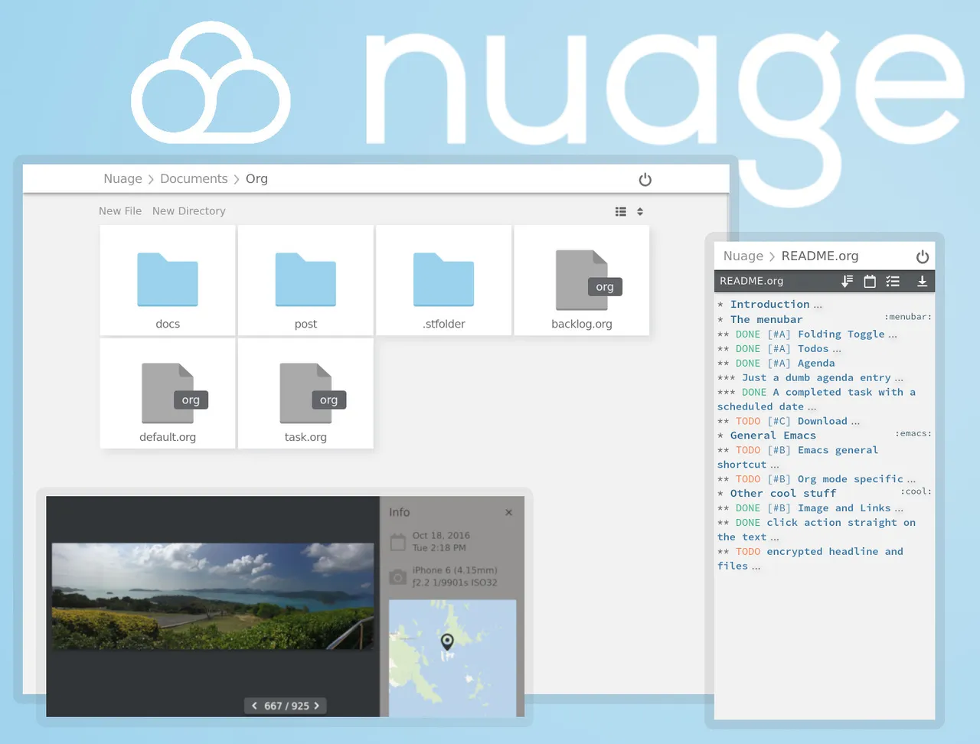Open the post folder

point(305,280)
